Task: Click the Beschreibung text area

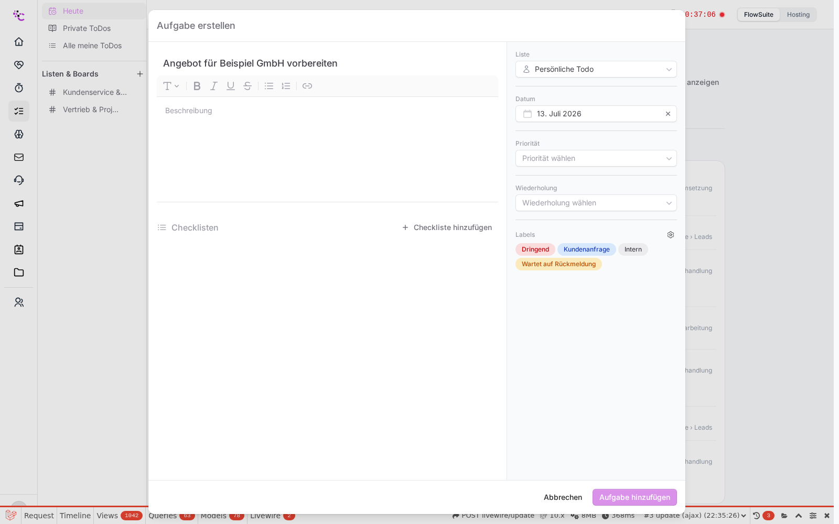Action: (x=327, y=149)
